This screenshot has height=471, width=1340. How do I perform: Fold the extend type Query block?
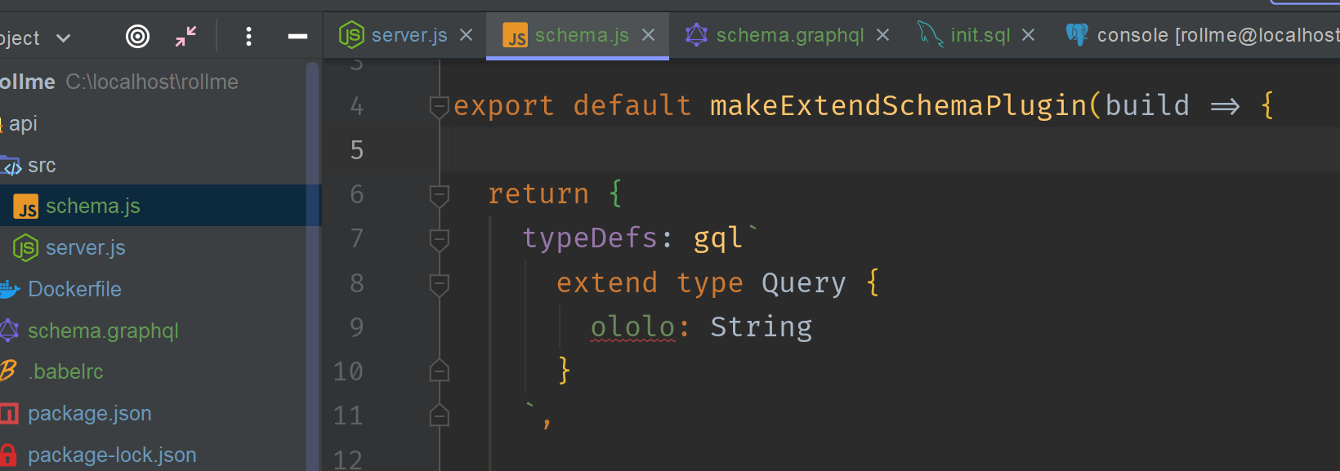[x=440, y=284]
